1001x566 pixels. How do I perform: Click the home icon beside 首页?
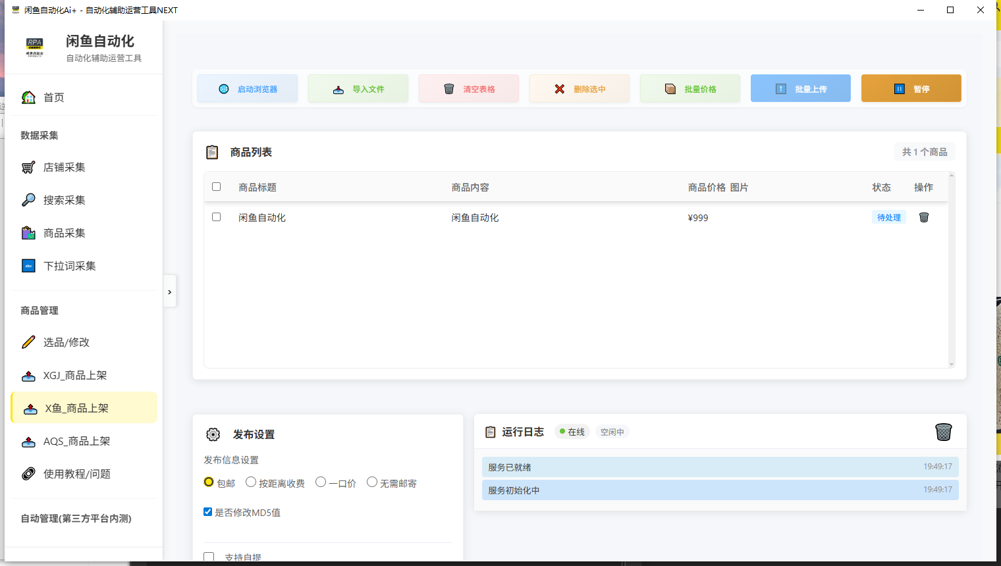(29, 97)
